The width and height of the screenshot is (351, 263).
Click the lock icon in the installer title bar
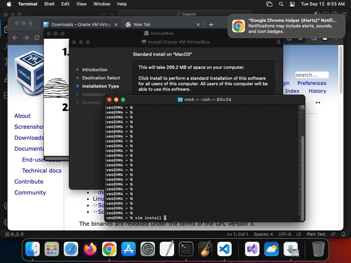pyautogui.click(x=279, y=42)
